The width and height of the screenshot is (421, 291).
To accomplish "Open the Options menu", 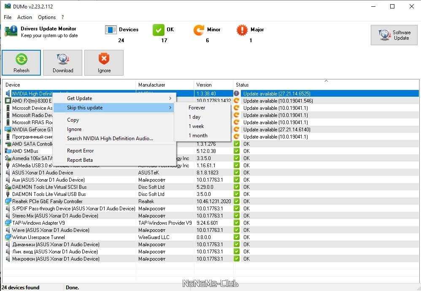I will pos(47,17).
